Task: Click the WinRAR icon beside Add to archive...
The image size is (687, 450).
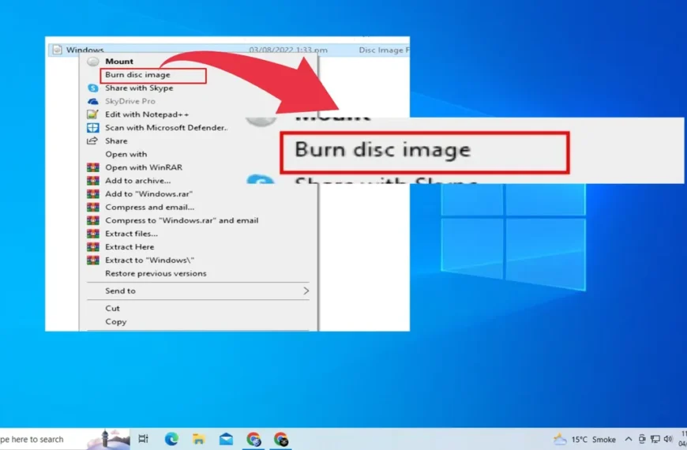Action: 93,181
